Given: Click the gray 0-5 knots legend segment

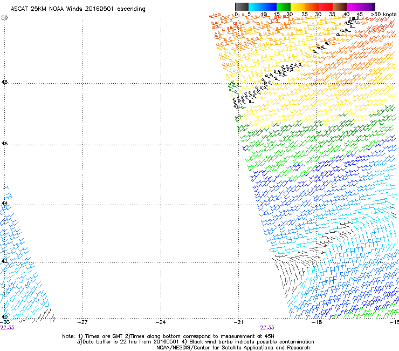Looking at the screenshot, I should coord(242,6).
